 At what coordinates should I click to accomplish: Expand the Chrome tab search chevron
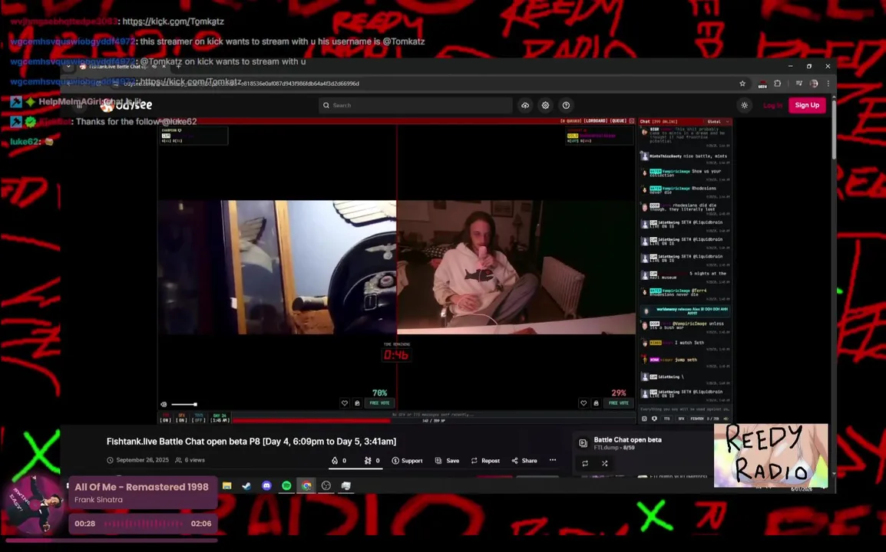point(68,67)
